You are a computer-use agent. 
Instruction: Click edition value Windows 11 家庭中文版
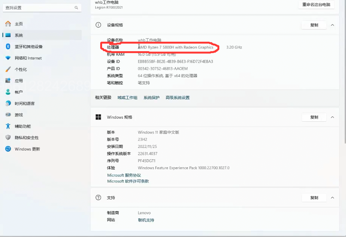pos(158,132)
